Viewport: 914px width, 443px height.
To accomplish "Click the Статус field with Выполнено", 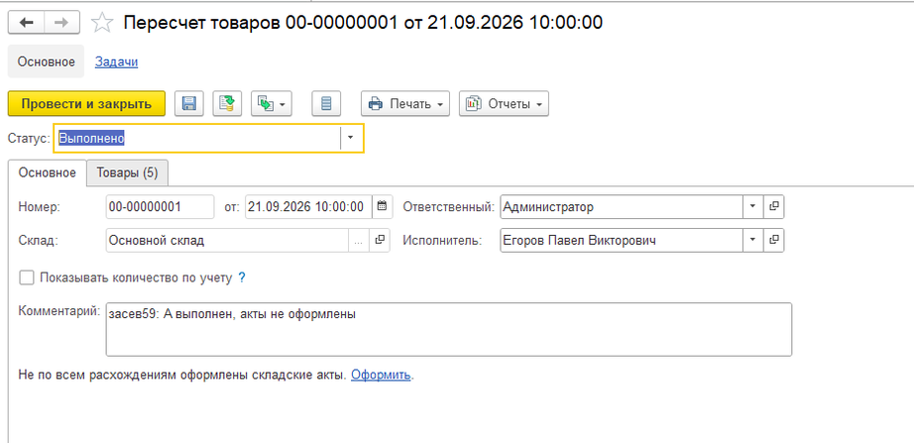I will (x=198, y=138).
